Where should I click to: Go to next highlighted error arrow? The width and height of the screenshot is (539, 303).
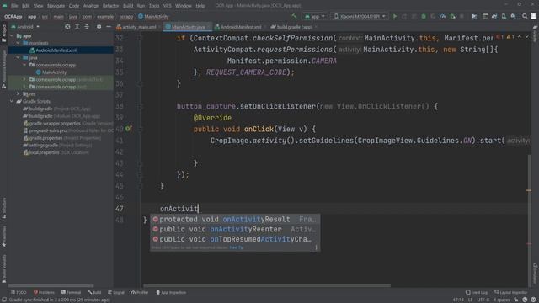tap(527, 37)
